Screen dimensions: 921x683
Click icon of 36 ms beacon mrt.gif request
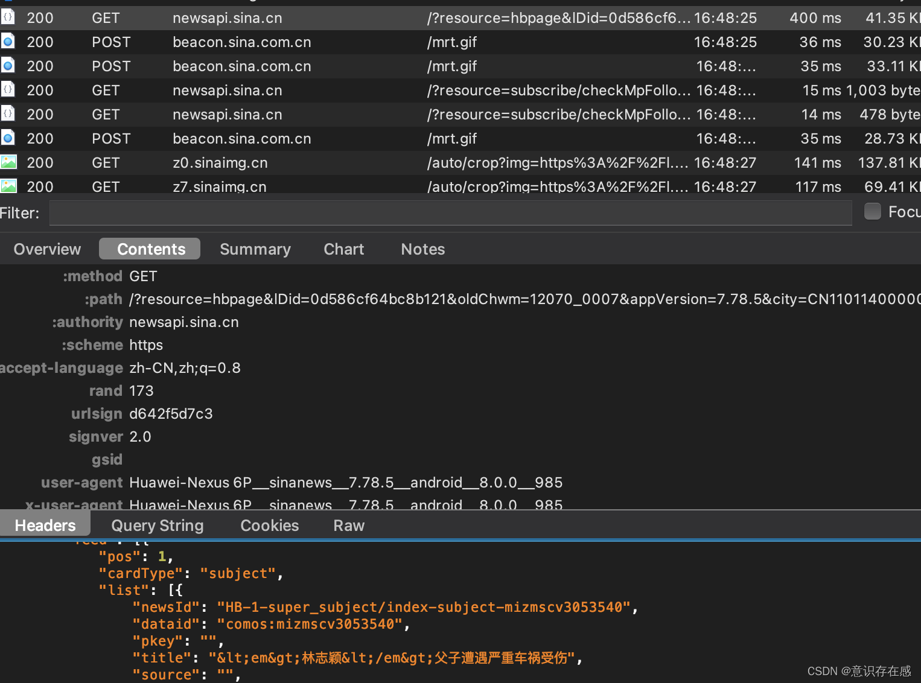(8, 42)
